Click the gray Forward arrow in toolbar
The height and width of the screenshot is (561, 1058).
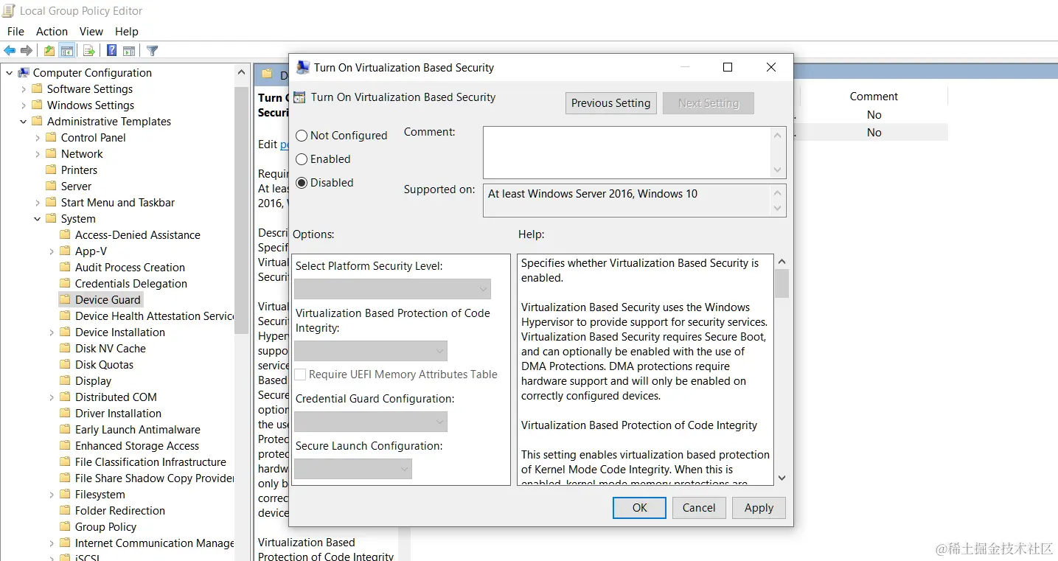(x=27, y=51)
